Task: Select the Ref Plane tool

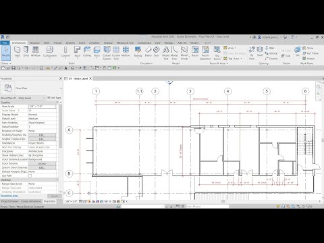Action: (310, 53)
